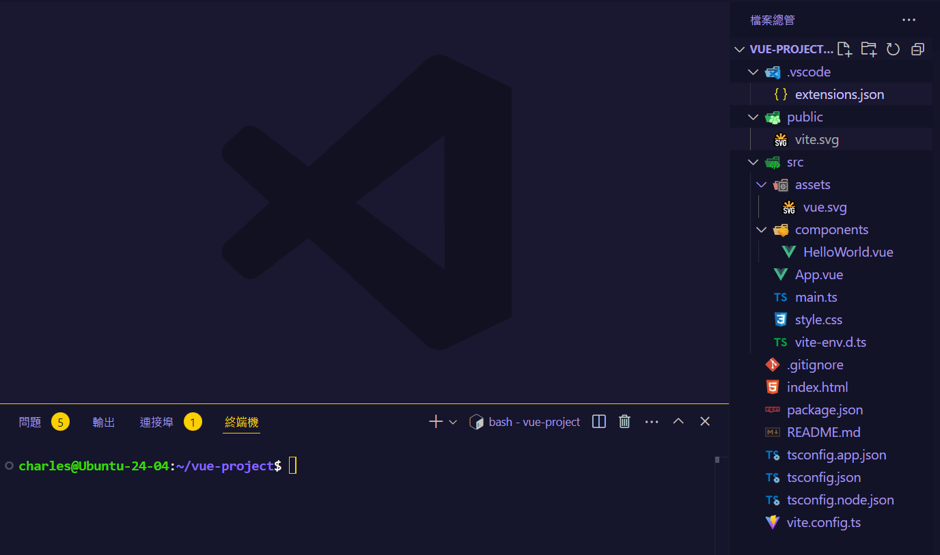940x555 pixels.
Task: Click the New Folder icon in Explorer
Action: 868,48
